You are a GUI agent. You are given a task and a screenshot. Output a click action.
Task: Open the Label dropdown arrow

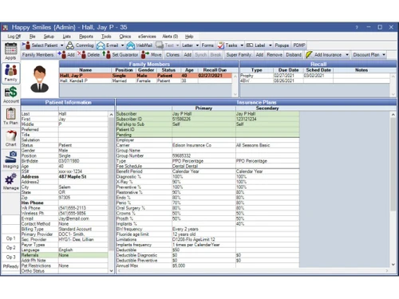(x=271, y=45)
